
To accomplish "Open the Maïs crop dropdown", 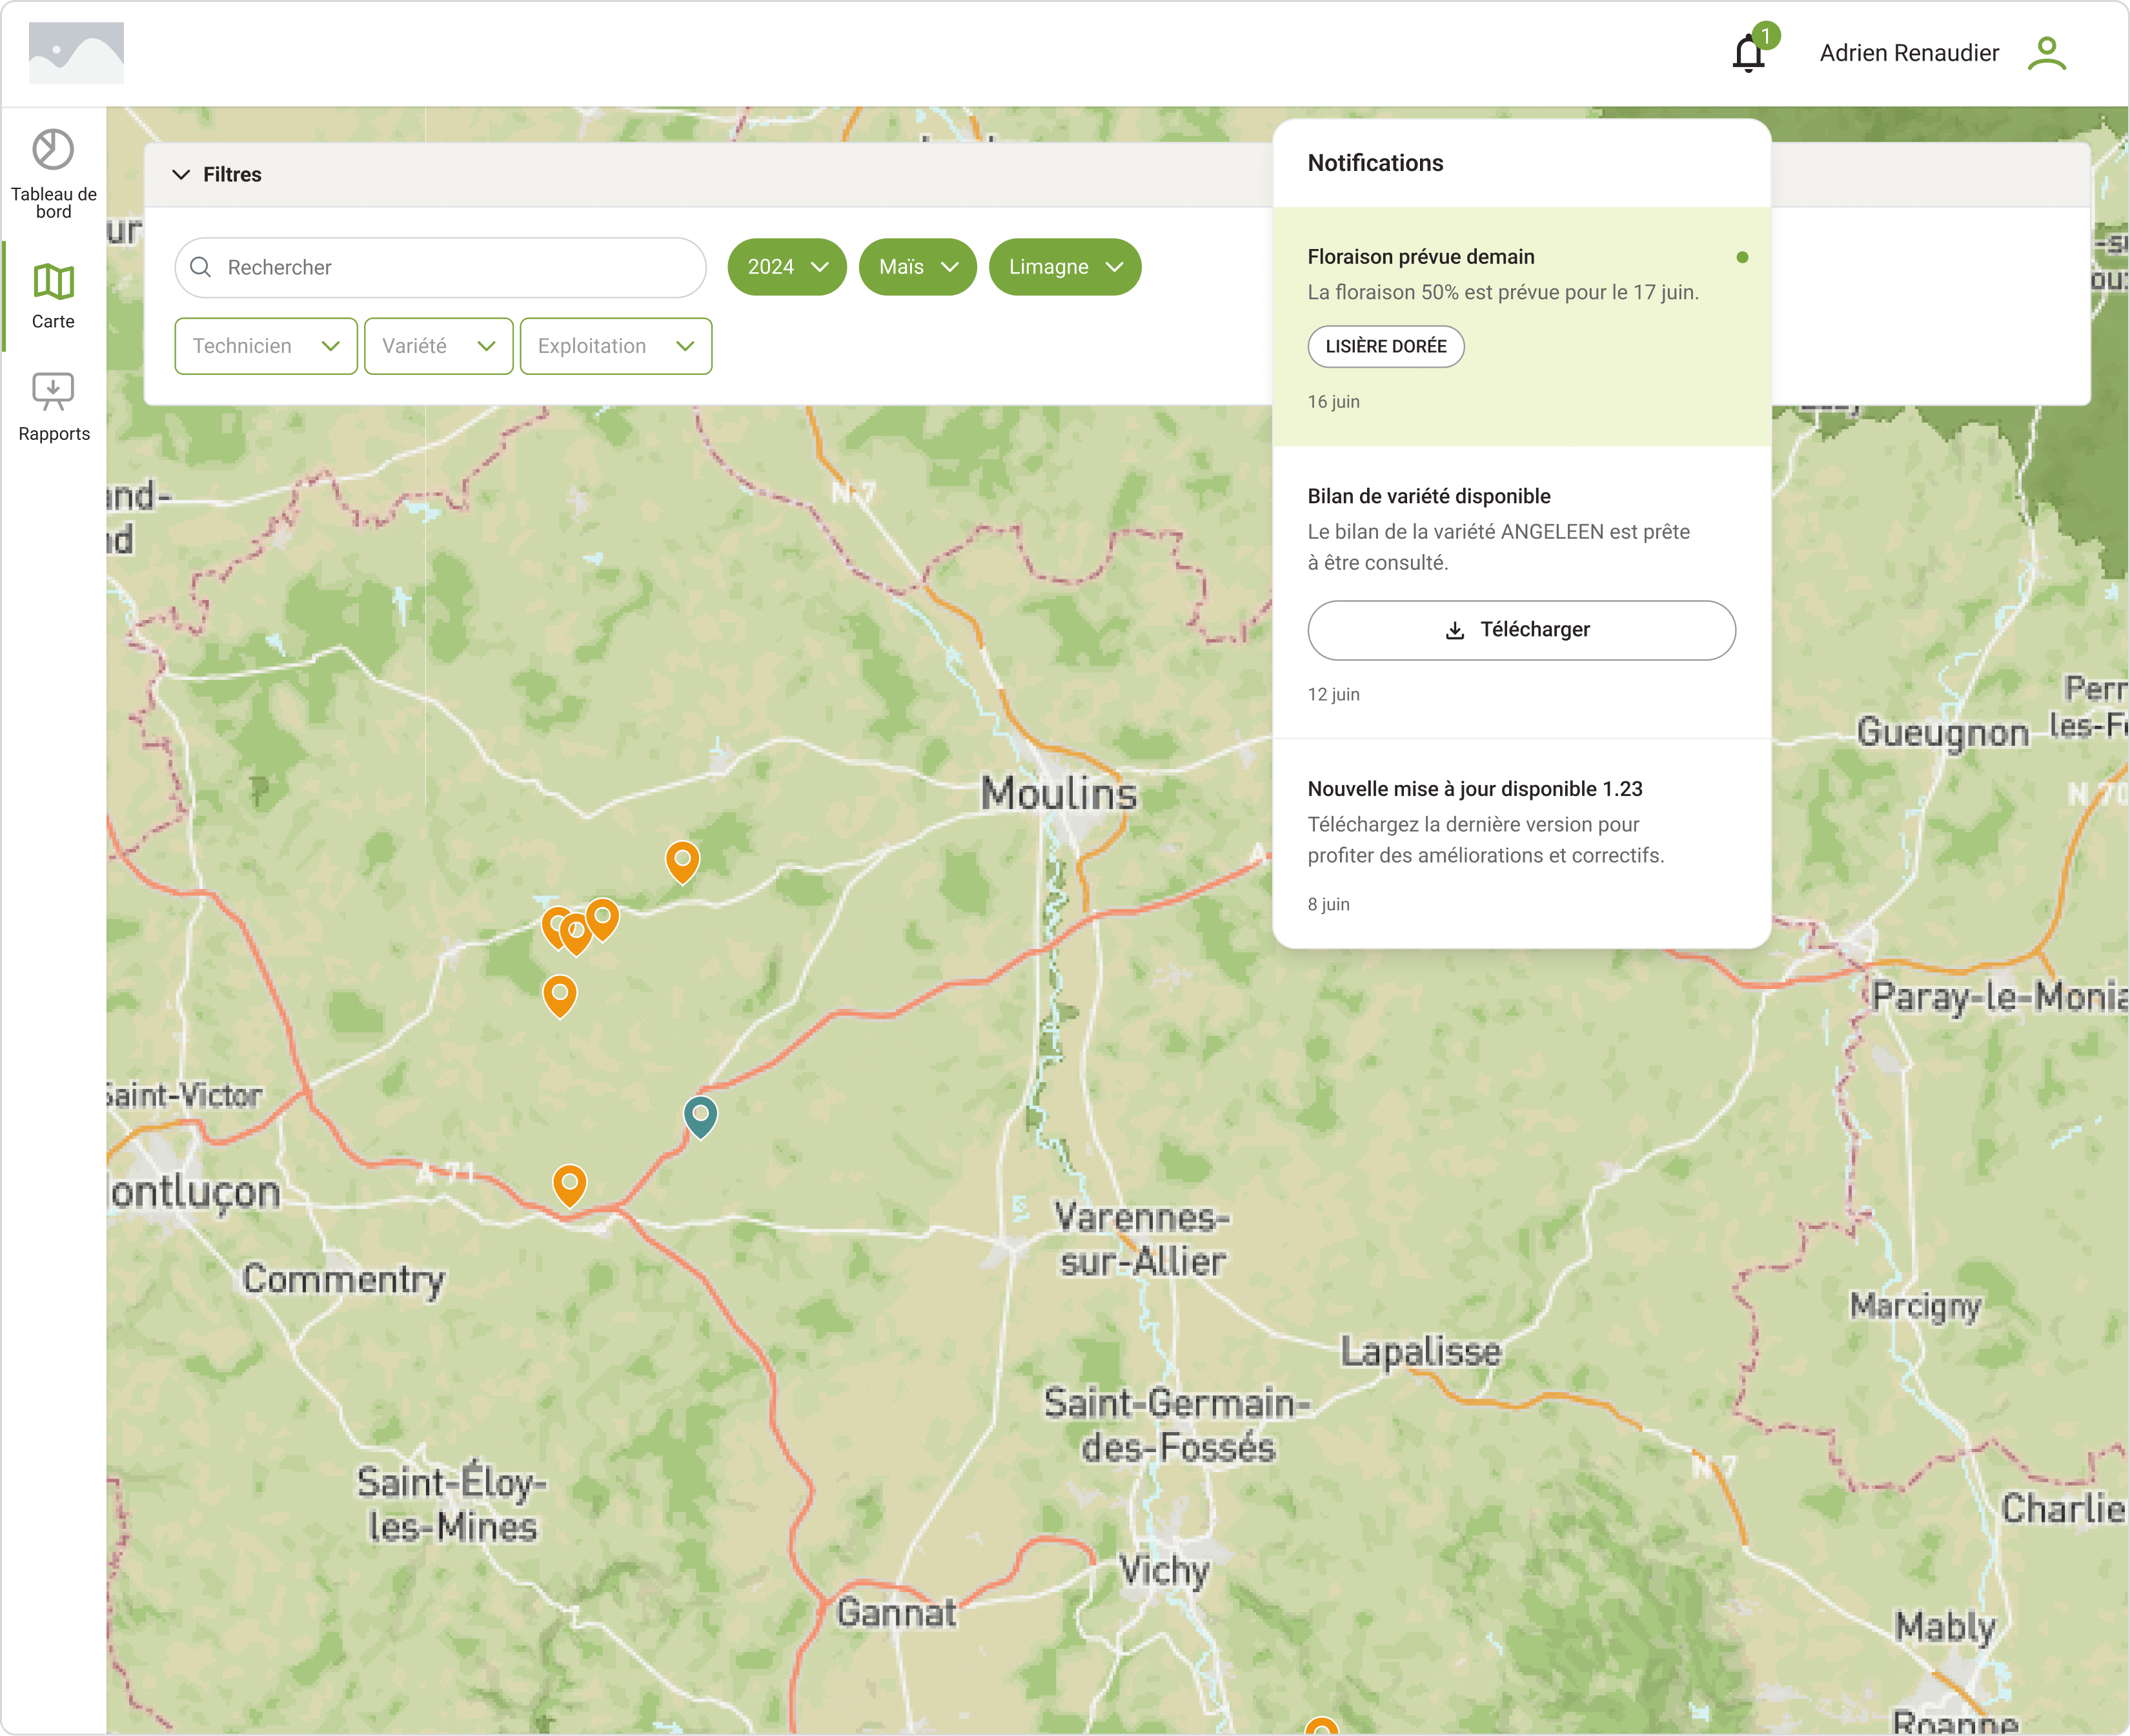I will tap(917, 267).
